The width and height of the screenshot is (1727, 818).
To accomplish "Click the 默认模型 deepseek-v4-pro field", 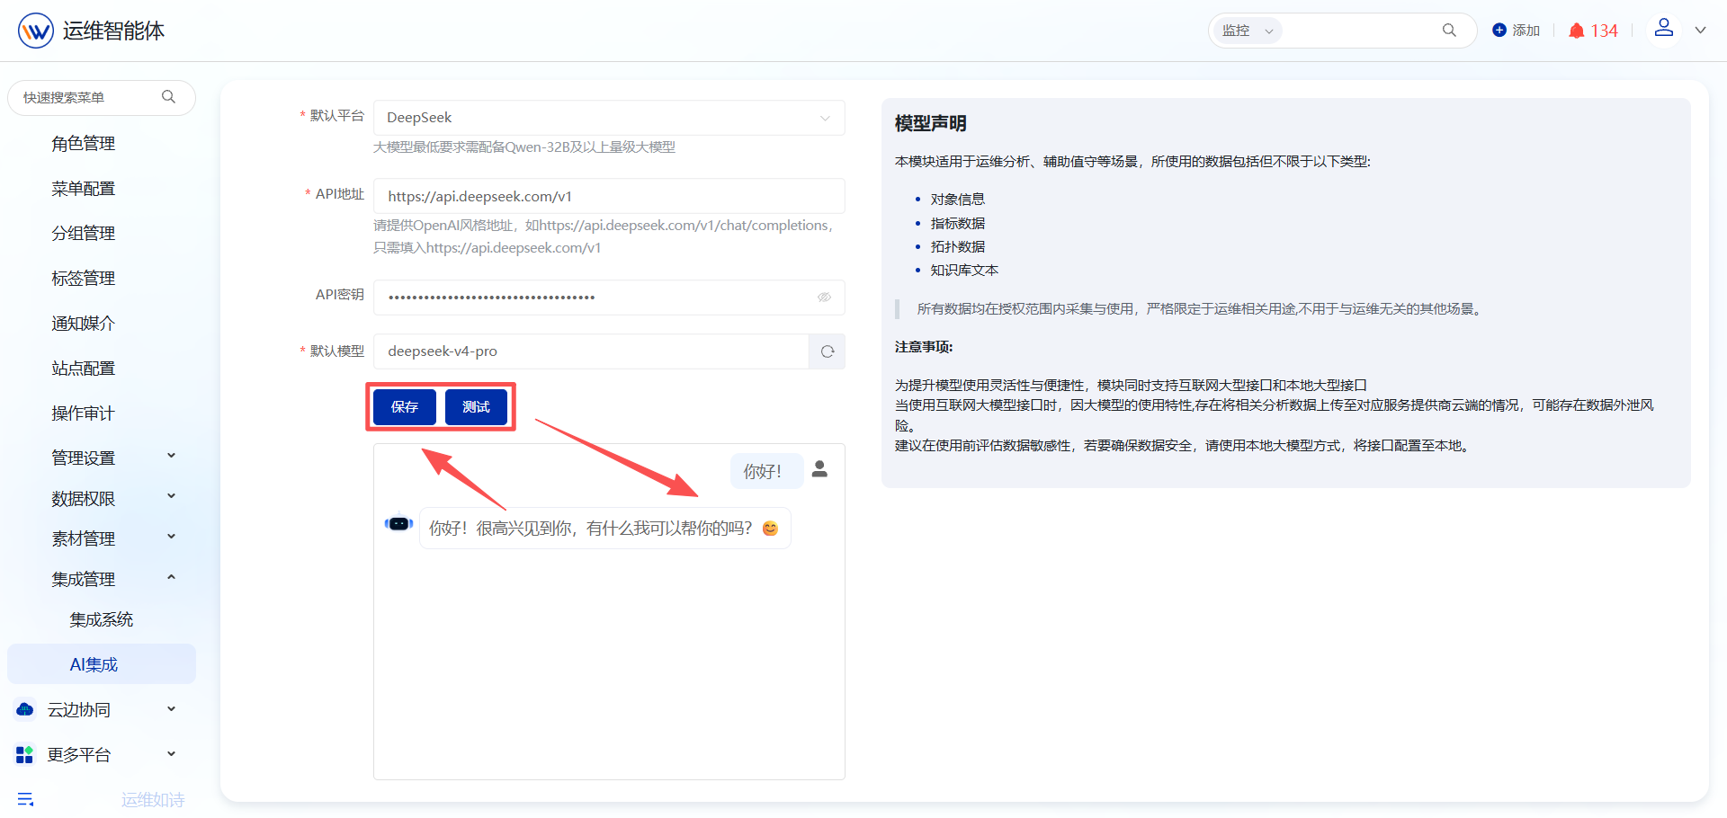I will (591, 351).
